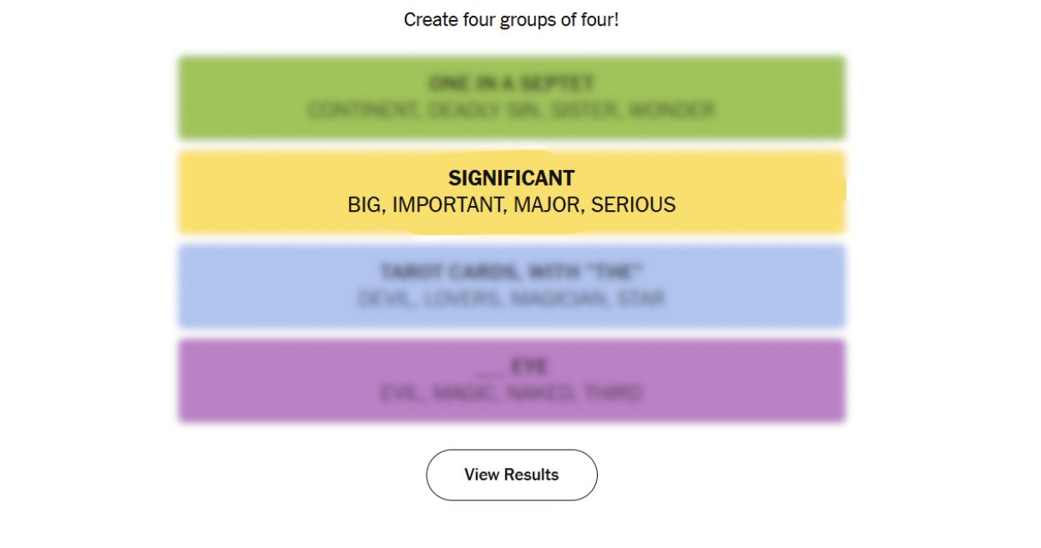Click the blurred word DEVIL in blue group

click(382, 299)
